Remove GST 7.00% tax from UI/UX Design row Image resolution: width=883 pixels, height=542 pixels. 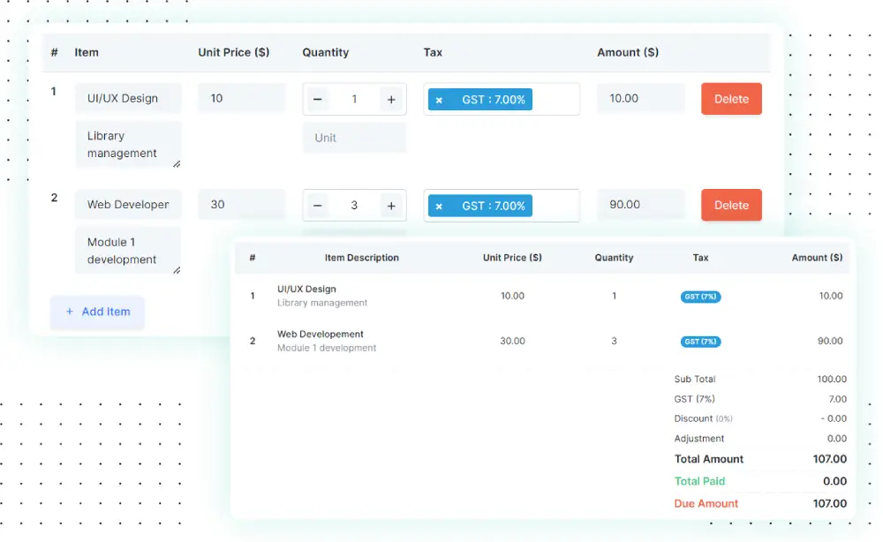pos(440,99)
